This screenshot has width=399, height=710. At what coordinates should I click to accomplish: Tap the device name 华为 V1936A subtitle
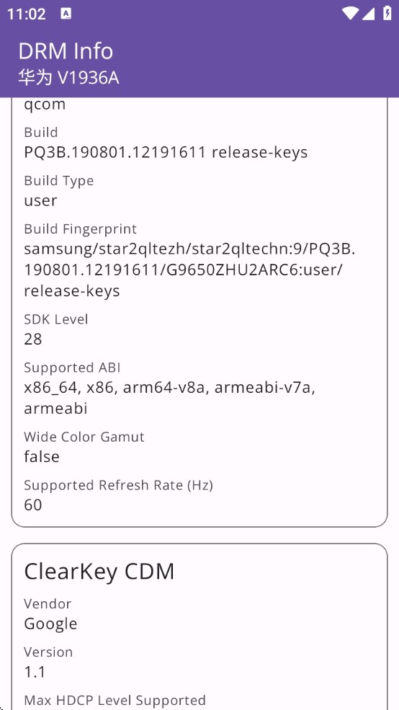pos(68,78)
